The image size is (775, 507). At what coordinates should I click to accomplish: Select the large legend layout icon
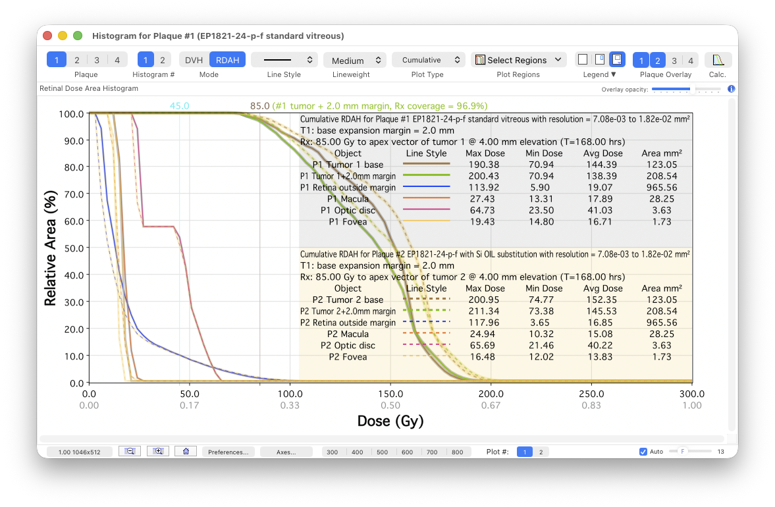click(617, 60)
